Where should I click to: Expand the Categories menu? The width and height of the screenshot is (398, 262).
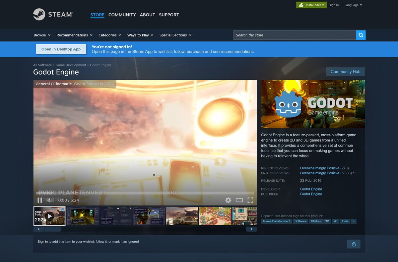coord(110,35)
